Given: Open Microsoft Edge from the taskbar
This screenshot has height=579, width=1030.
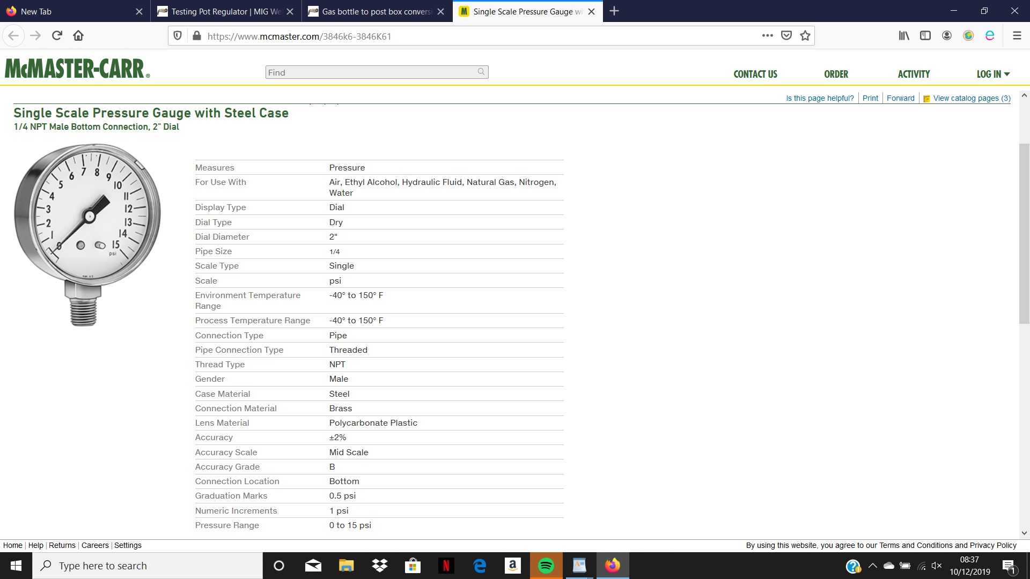Looking at the screenshot, I should pos(480,566).
